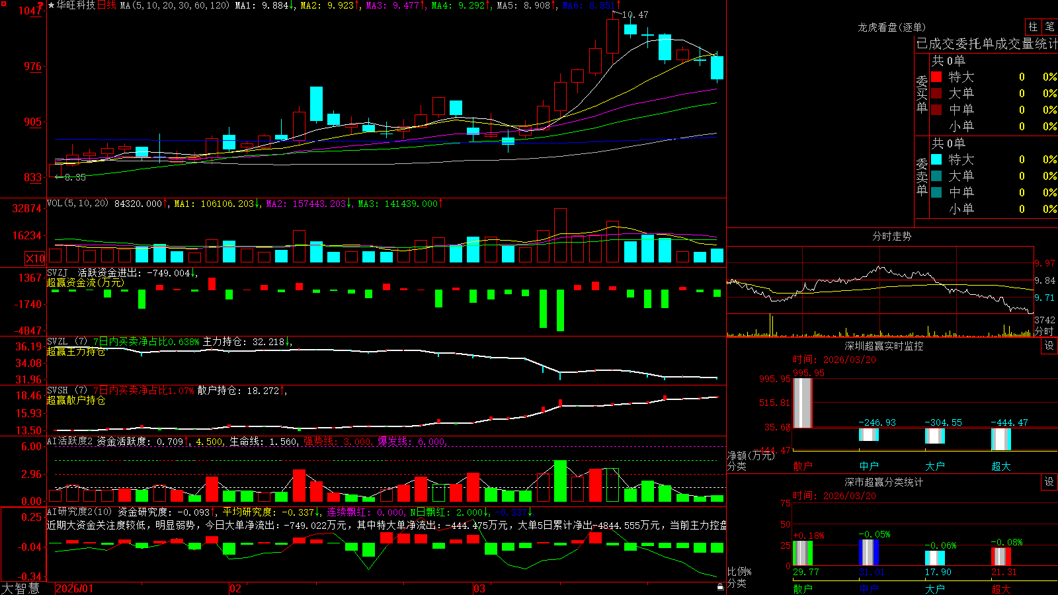Click the X10 volume scale icon

(35, 258)
